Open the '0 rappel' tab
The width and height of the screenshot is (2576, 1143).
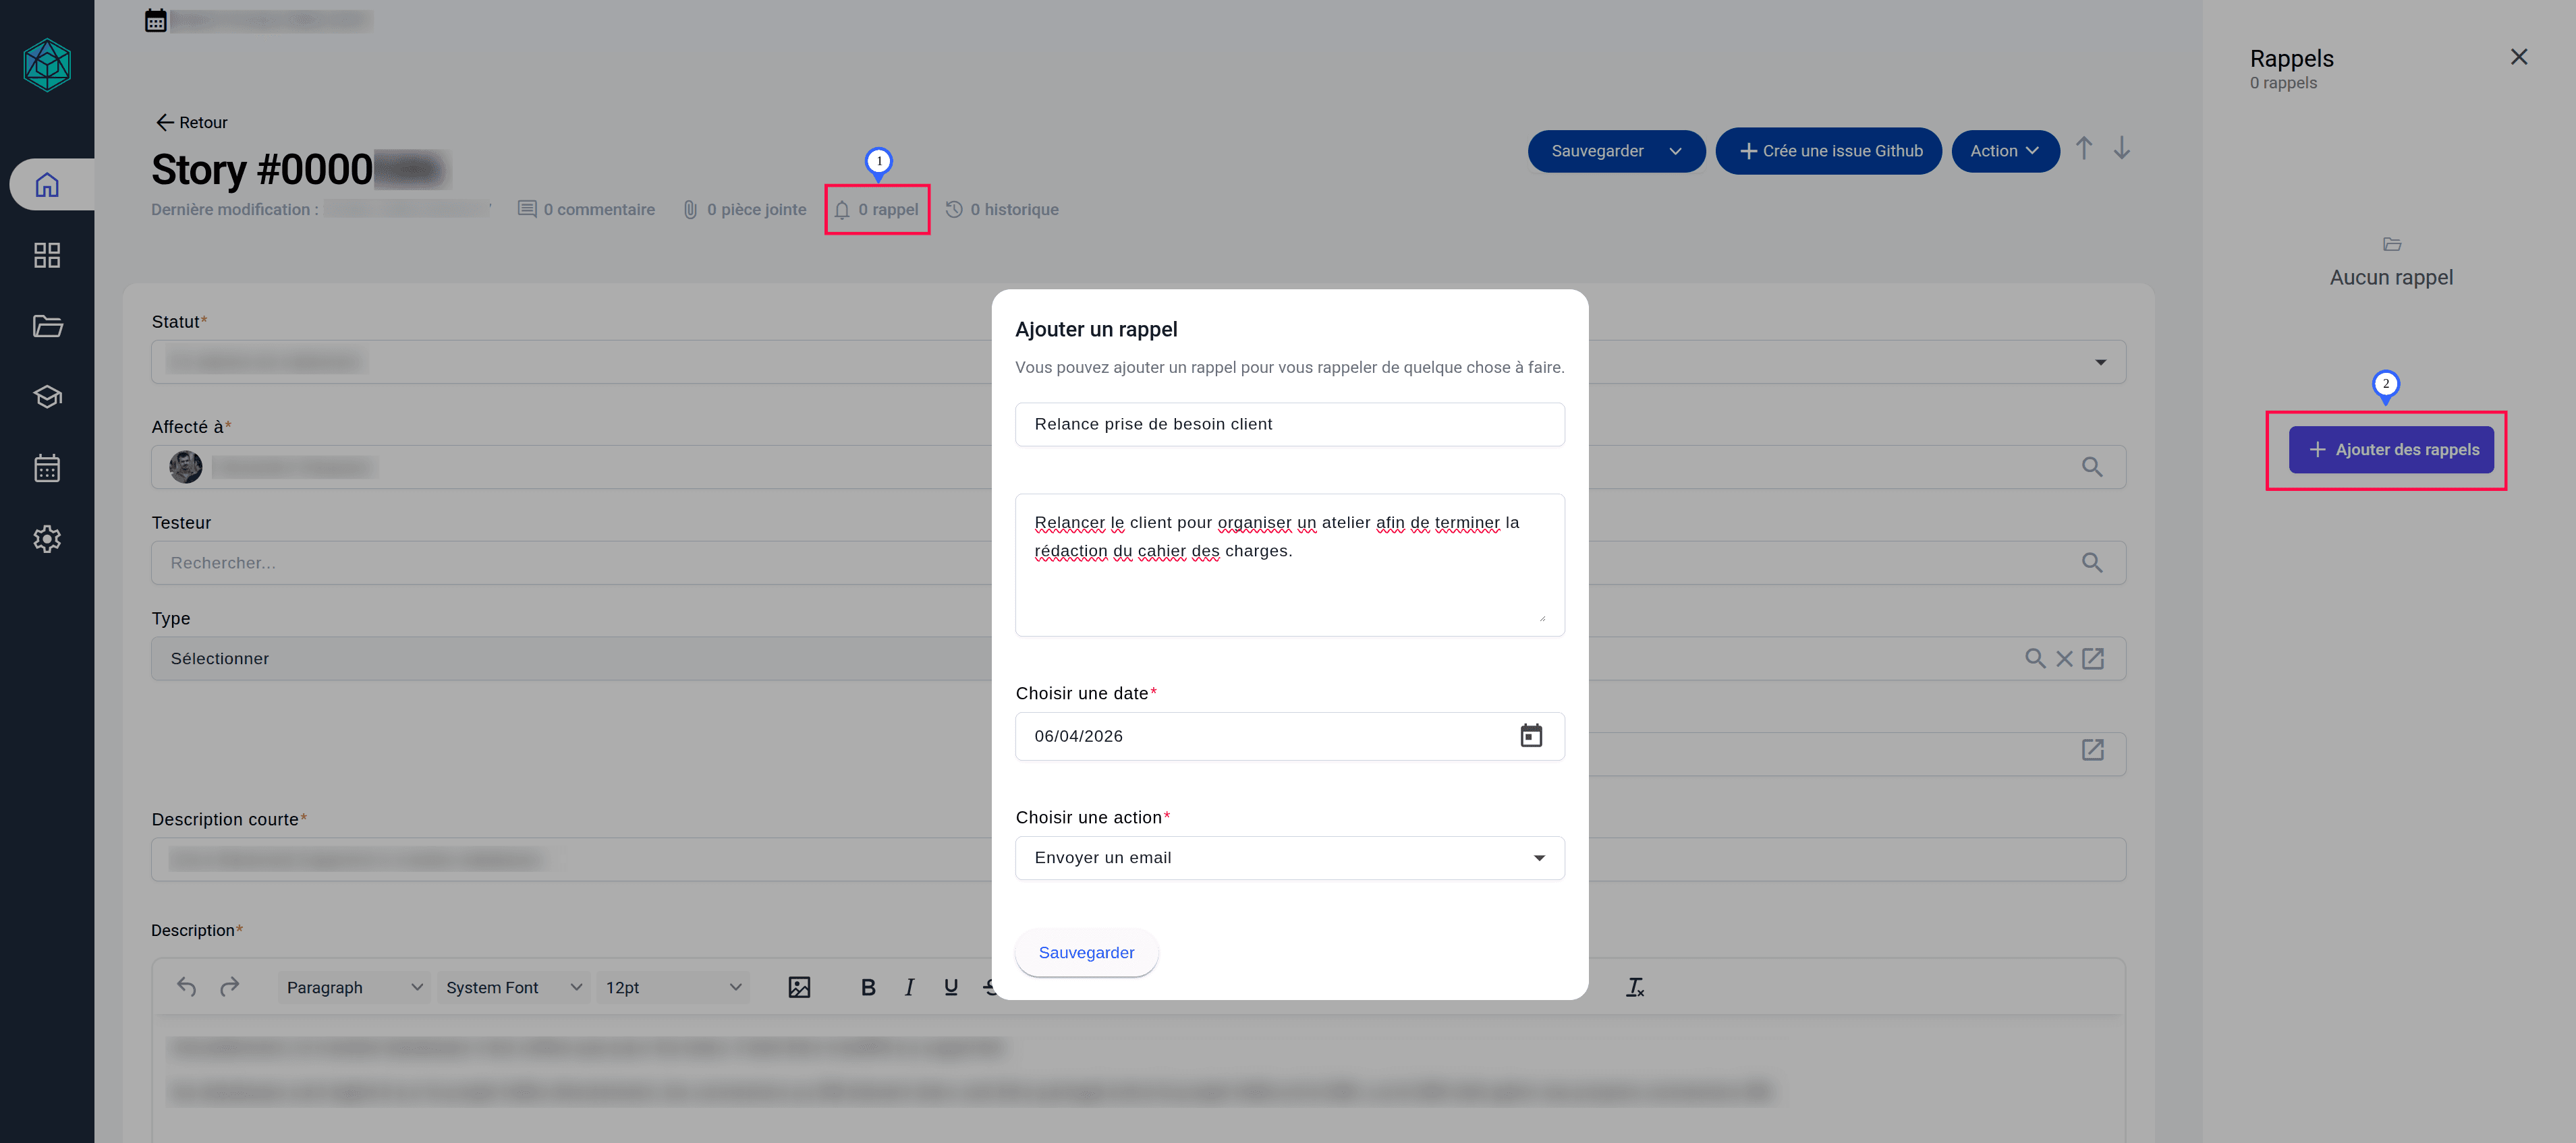click(x=877, y=210)
